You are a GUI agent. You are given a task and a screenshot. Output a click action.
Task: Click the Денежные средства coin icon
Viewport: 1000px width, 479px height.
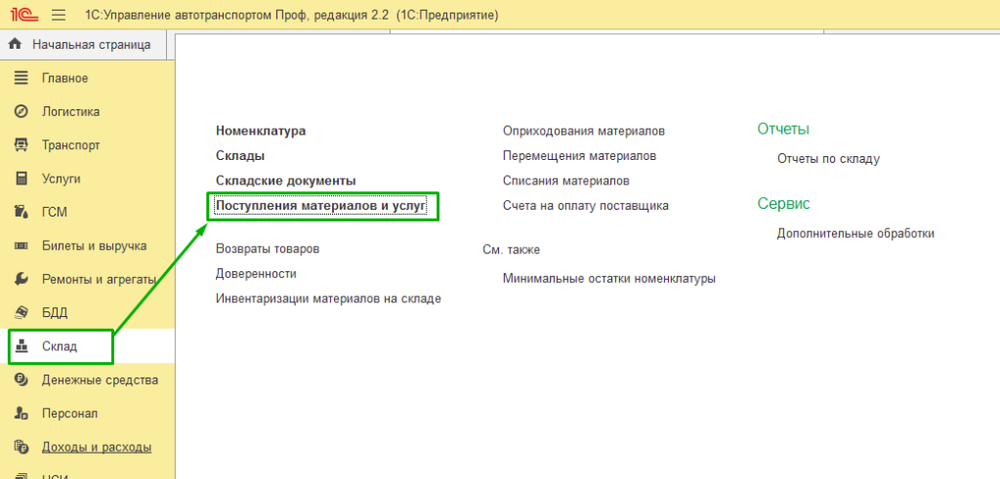point(21,379)
